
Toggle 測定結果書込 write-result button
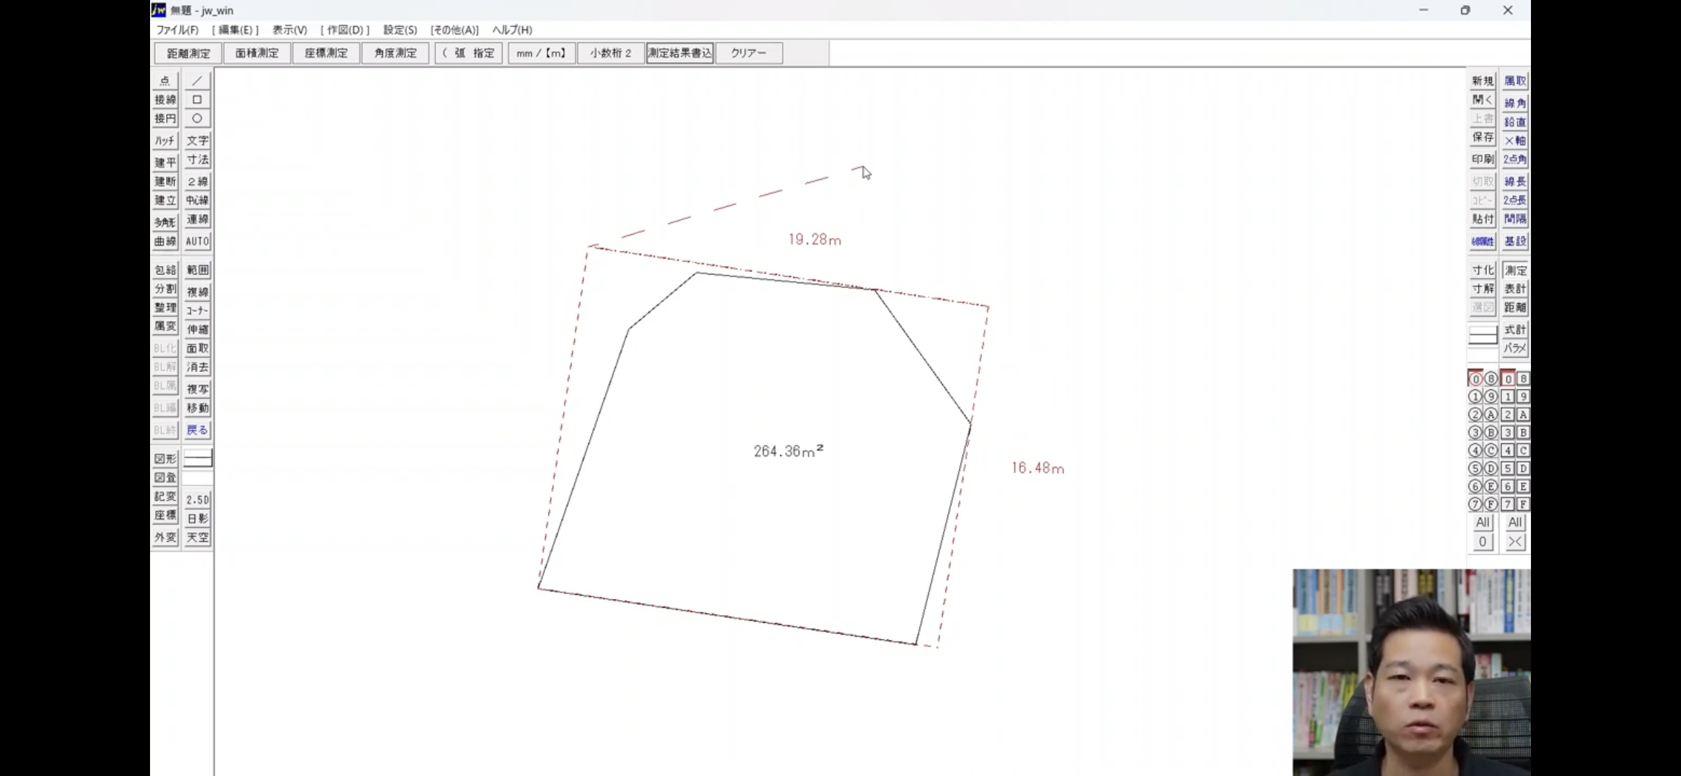tap(679, 53)
